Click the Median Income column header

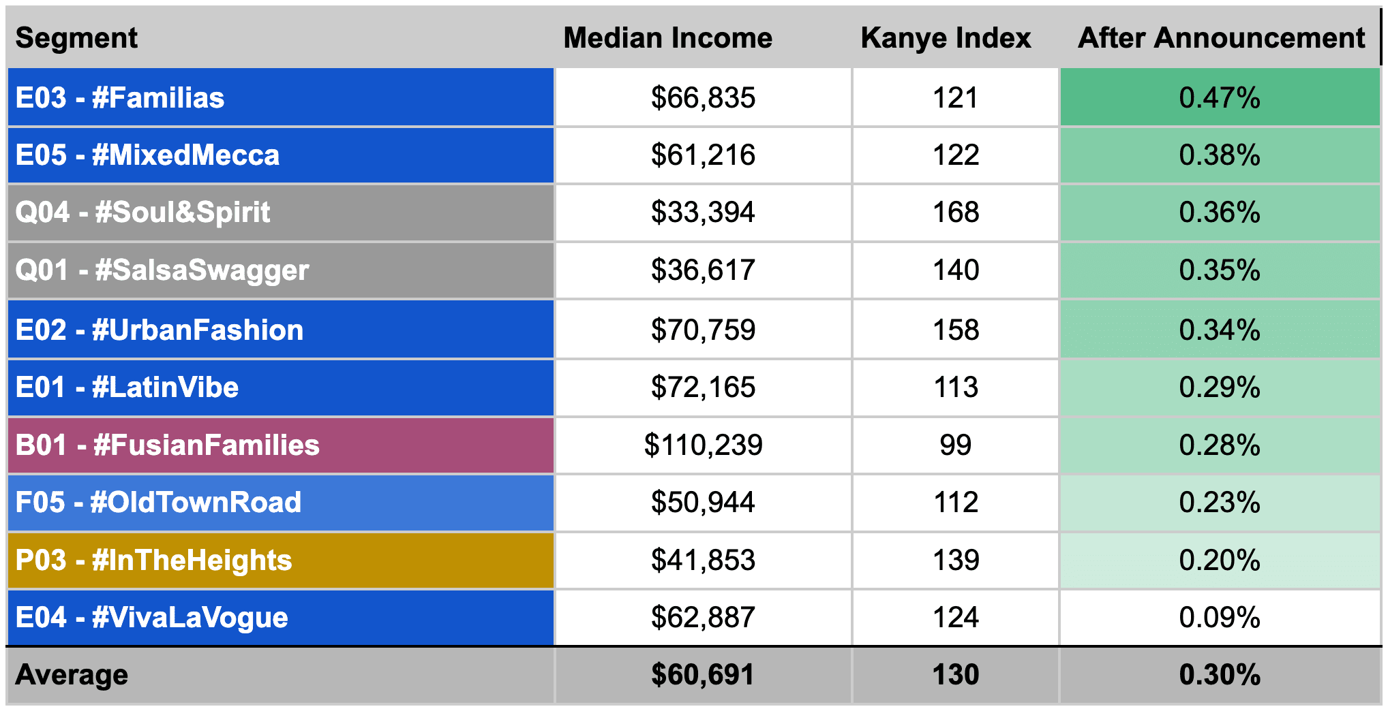coord(667,38)
